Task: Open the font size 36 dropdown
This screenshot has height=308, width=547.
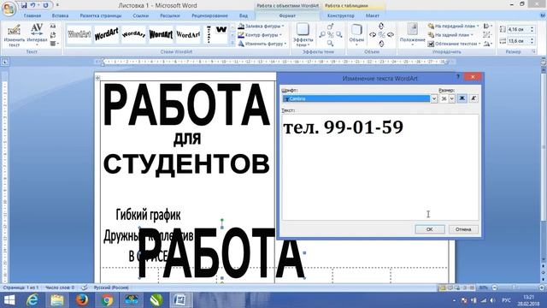Action: click(x=452, y=99)
